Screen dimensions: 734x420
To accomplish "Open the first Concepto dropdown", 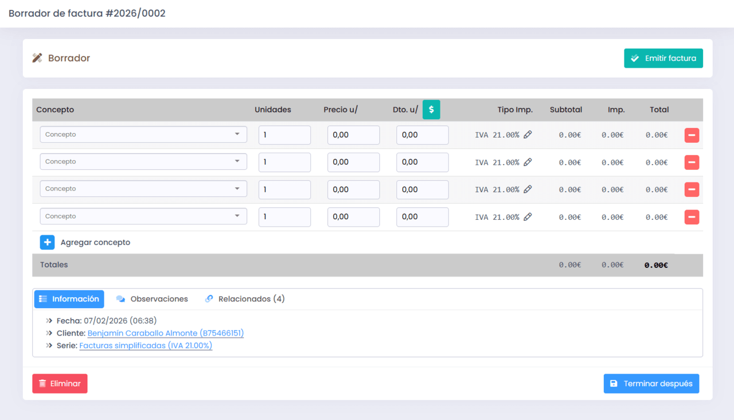I will [x=143, y=135].
